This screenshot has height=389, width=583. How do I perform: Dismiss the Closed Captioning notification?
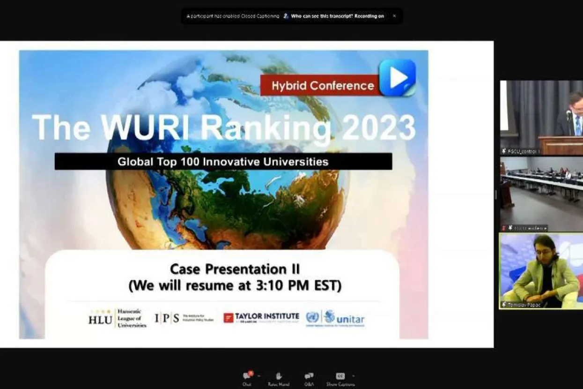click(394, 16)
